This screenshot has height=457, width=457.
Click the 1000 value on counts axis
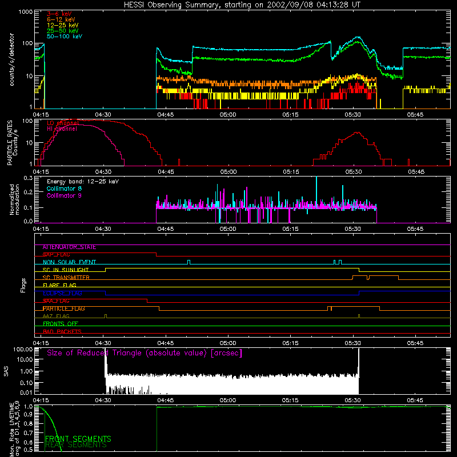(26, 12)
